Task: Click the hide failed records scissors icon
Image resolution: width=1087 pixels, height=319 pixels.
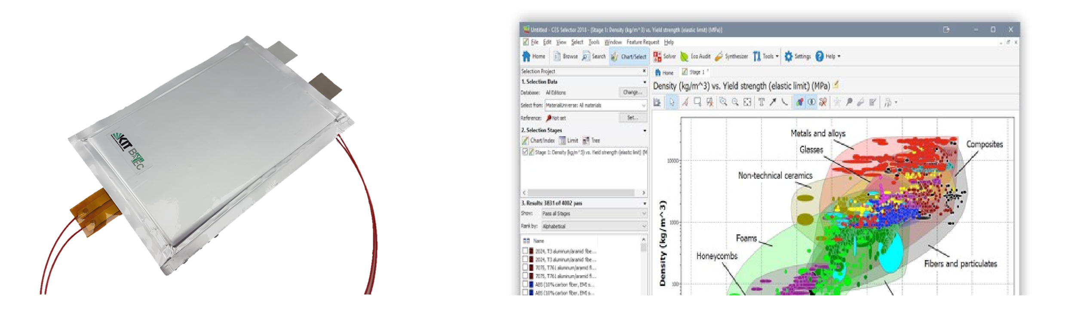Action: tap(823, 102)
